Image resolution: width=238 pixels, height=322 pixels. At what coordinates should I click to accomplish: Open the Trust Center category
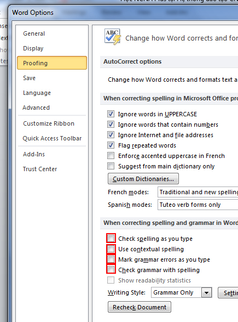(40, 169)
